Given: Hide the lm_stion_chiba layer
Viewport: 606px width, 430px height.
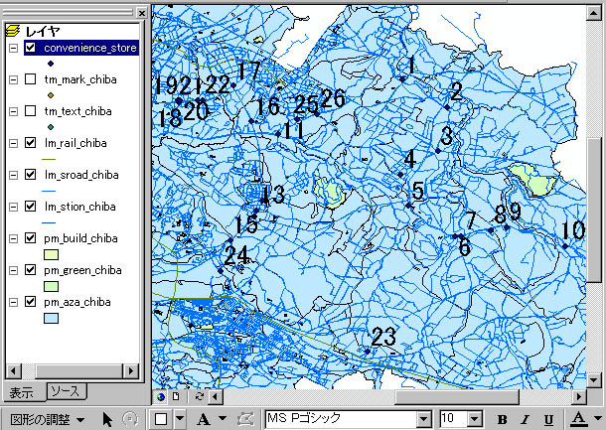Looking at the screenshot, I should pyautogui.click(x=30, y=207).
